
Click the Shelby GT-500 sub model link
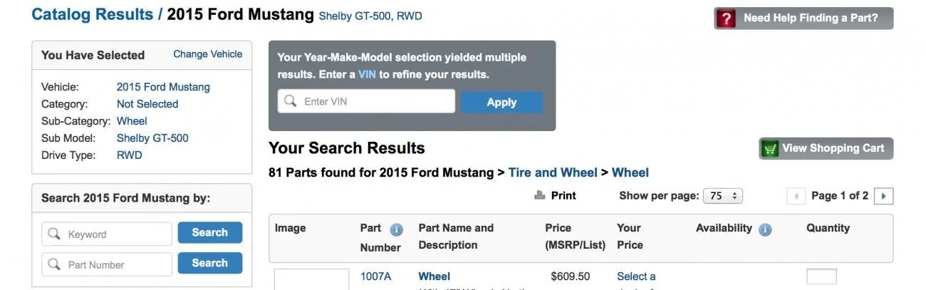point(152,138)
